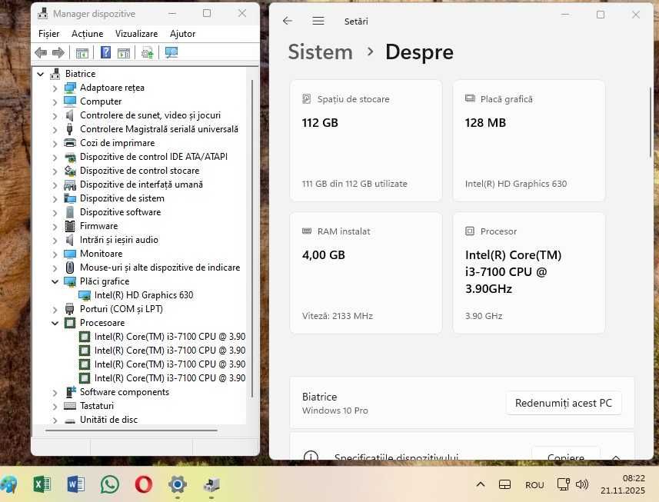Screen dimensions: 659x502
Task: Select the first i3-7100 CPU entry
Action: pyautogui.click(x=170, y=337)
